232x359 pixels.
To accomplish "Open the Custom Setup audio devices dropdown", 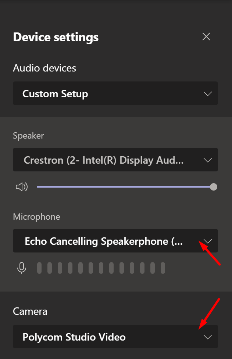I will [115, 93].
